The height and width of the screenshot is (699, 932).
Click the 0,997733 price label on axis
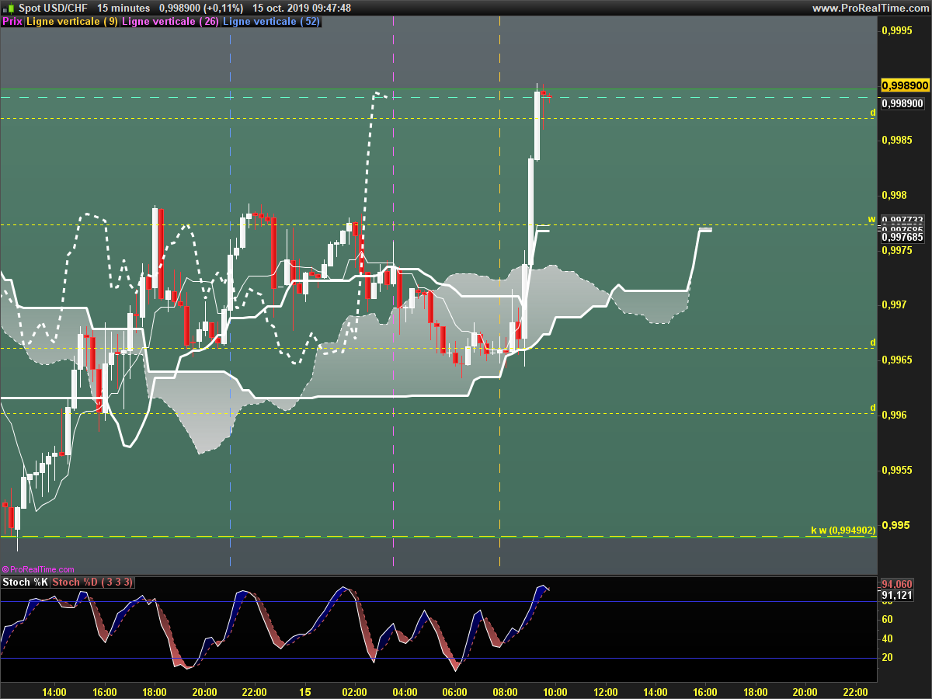point(902,221)
